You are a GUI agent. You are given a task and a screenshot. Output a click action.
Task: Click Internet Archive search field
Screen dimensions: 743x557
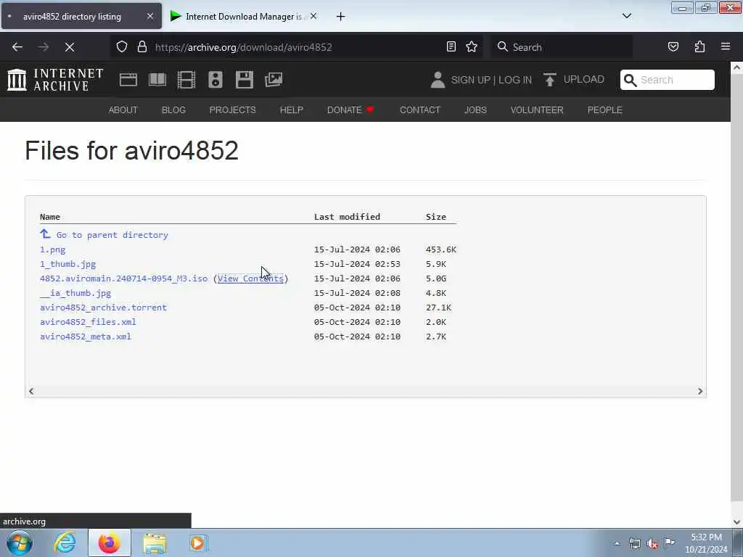668,80
